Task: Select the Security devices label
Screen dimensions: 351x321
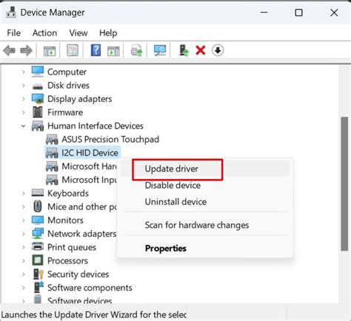Action: [x=78, y=274]
